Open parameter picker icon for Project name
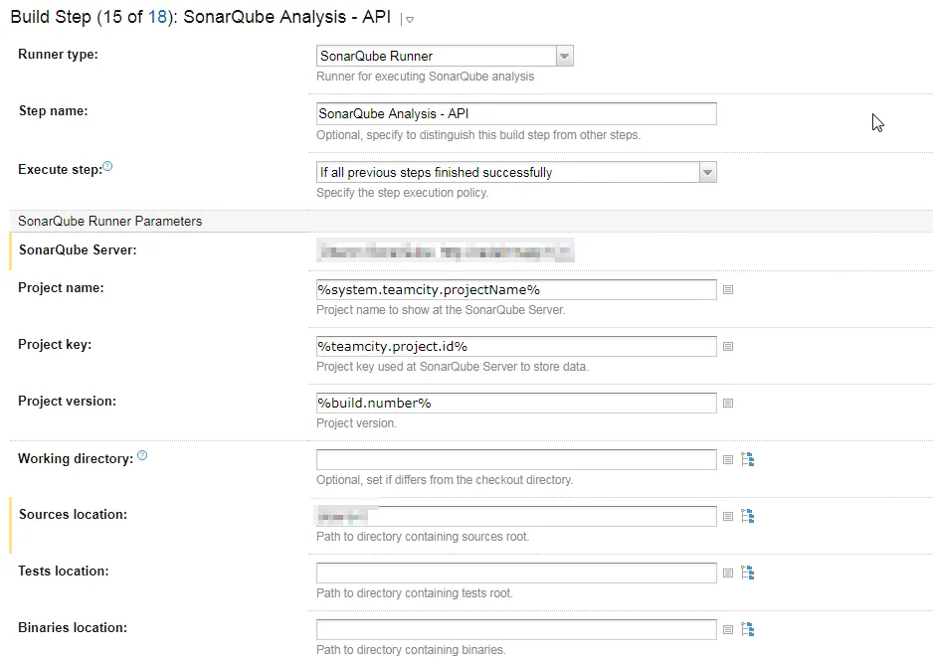This screenshot has height=657, width=933. [728, 289]
